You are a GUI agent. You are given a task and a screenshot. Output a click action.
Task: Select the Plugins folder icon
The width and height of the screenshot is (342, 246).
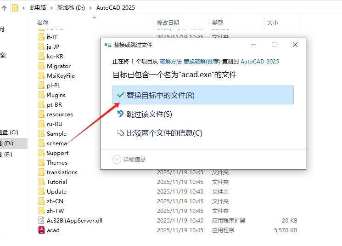[x=41, y=95]
